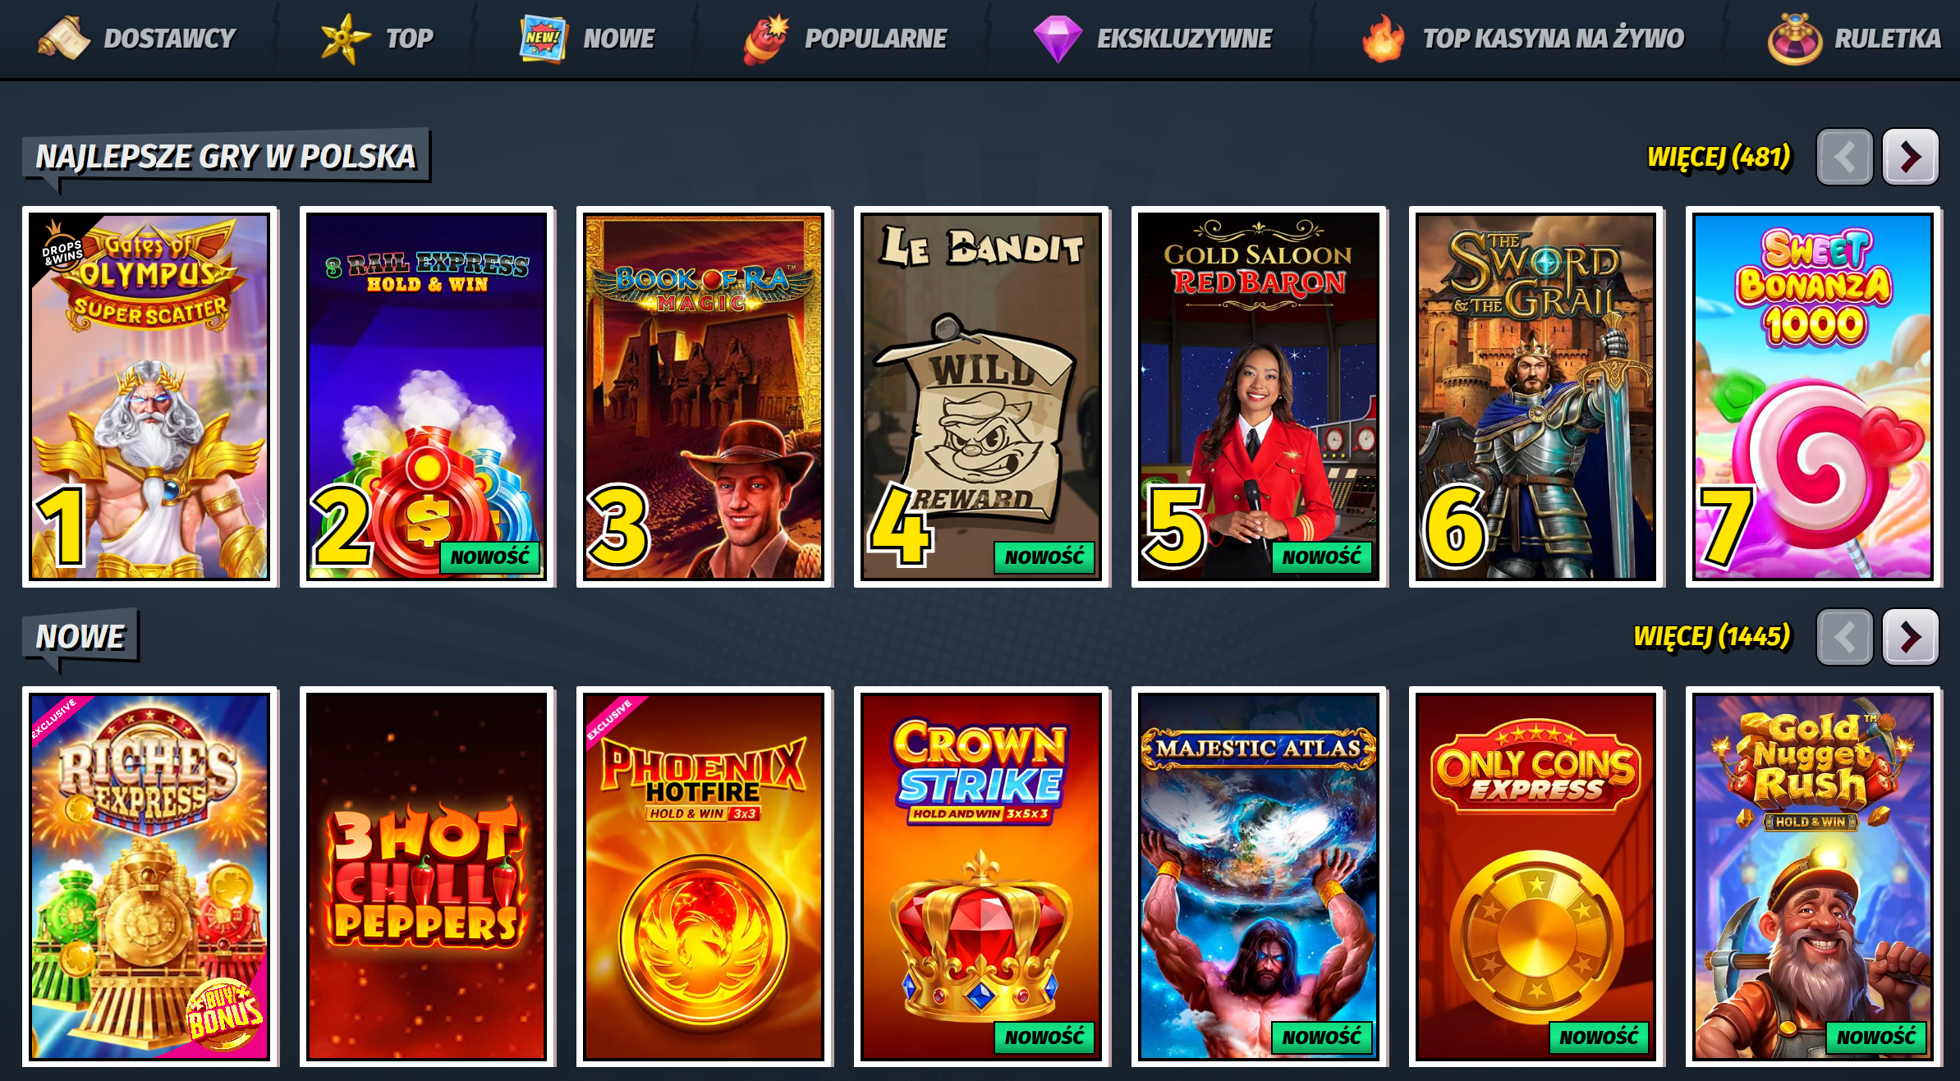1960x1081 pixels.
Task: Show previous games in Najlepsze Gry row
Action: (1844, 157)
